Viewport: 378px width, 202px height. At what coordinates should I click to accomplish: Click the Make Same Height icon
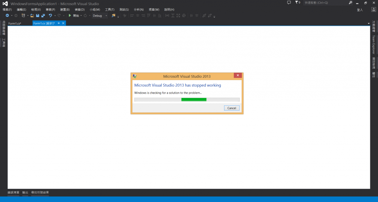point(173,15)
